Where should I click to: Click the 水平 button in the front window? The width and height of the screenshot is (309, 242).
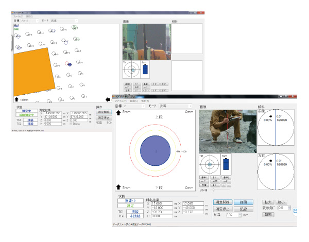coord(215,181)
